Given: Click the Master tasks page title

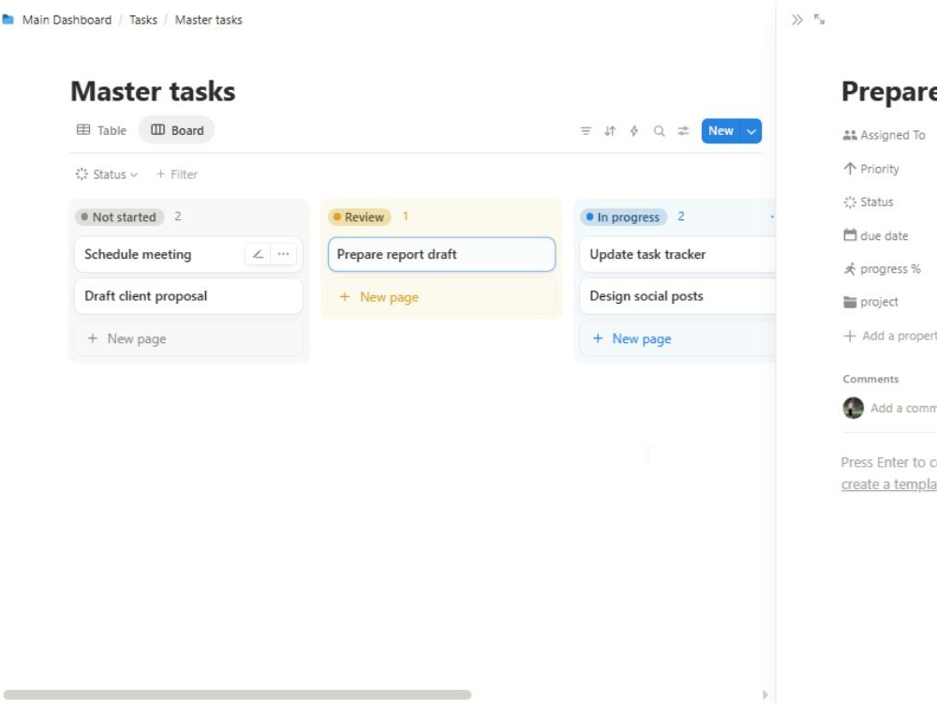Looking at the screenshot, I should (x=153, y=92).
